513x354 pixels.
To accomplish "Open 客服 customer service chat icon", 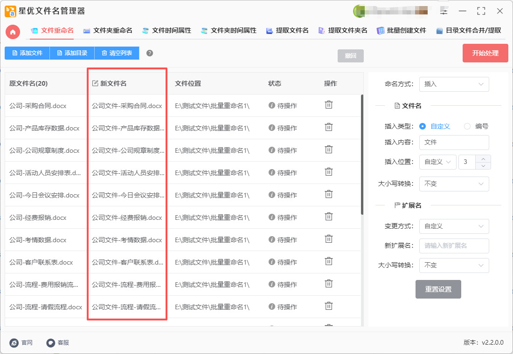I will (51, 342).
